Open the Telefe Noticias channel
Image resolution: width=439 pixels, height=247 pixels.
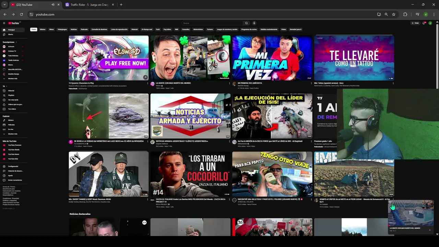point(13,60)
